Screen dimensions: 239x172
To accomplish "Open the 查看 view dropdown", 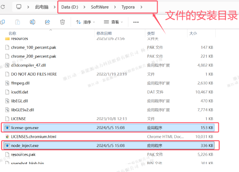I will pyautogui.click(x=113, y=22).
